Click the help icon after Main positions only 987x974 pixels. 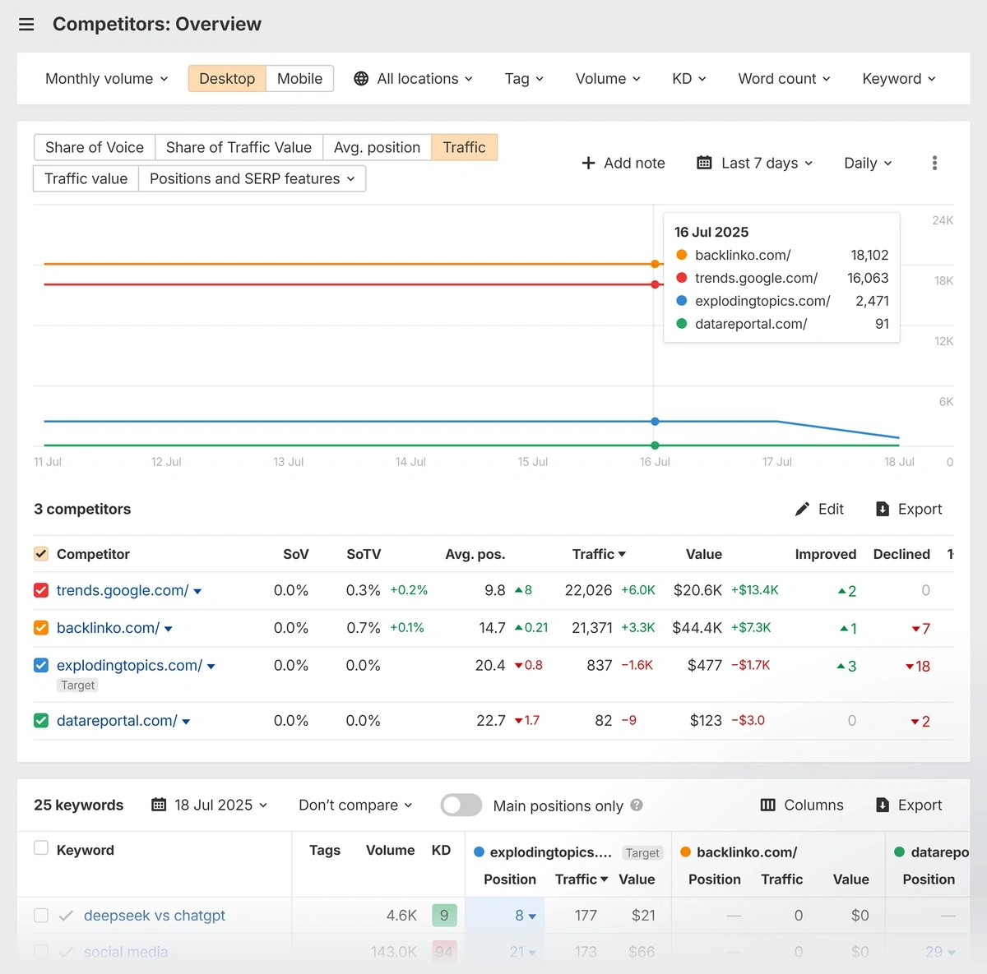pos(637,806)
